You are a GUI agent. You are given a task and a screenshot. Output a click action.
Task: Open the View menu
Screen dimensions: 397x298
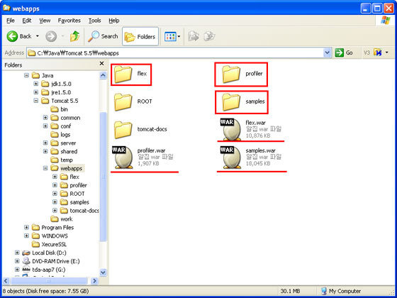[x=45, y=21]
